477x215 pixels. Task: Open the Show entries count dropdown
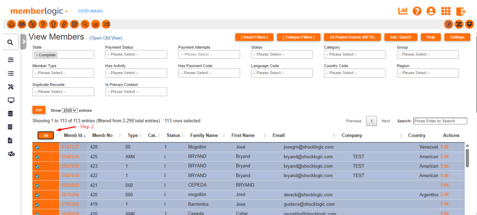(69, 111)
